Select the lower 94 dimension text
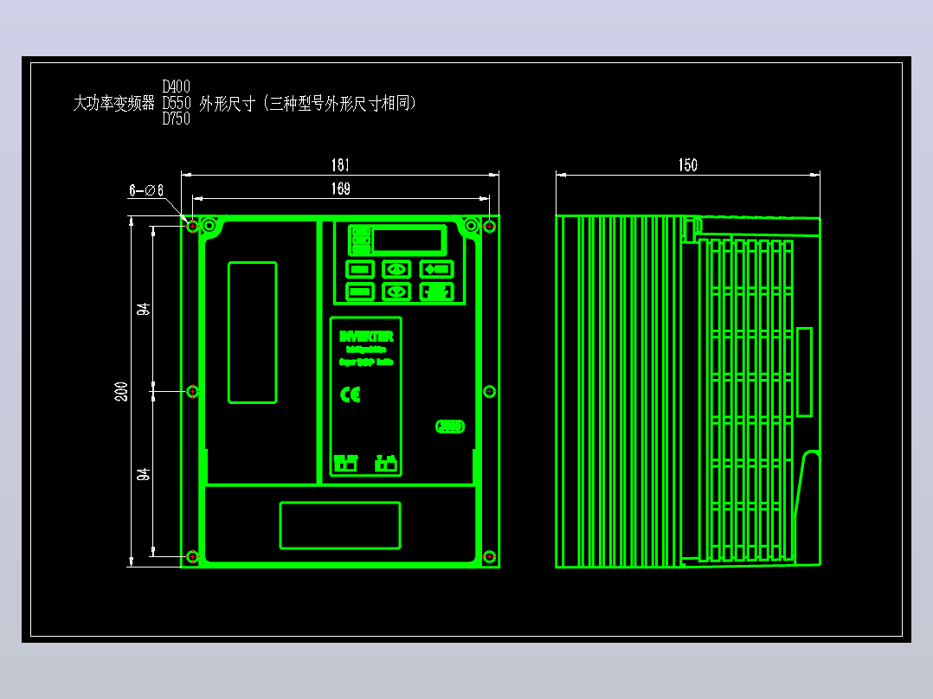The width and height of the screenshot is (933, 699). coord(144,474)
